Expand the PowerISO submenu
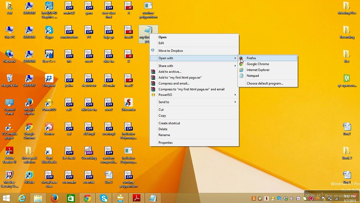360x203 pixels. pyautogui.click(x=194, y=95)
